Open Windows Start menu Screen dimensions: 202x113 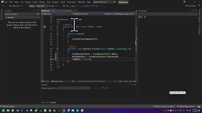click(x=3, y=110)
